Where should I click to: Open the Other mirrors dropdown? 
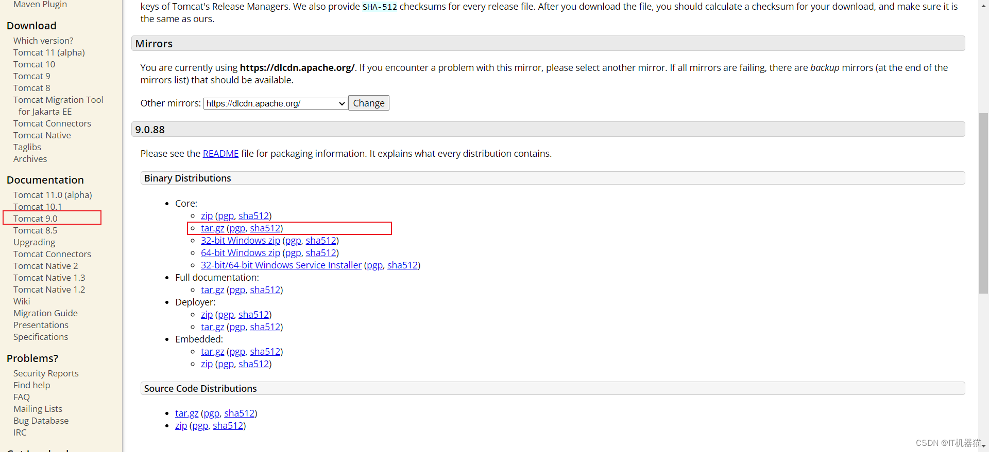tap(276, 103)
